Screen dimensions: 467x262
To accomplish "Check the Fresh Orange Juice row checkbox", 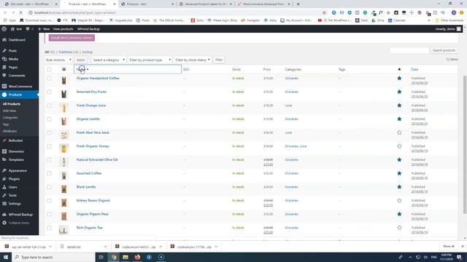I will click(49, 106).
